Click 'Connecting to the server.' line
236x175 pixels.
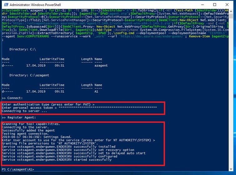tap(25, 127)
